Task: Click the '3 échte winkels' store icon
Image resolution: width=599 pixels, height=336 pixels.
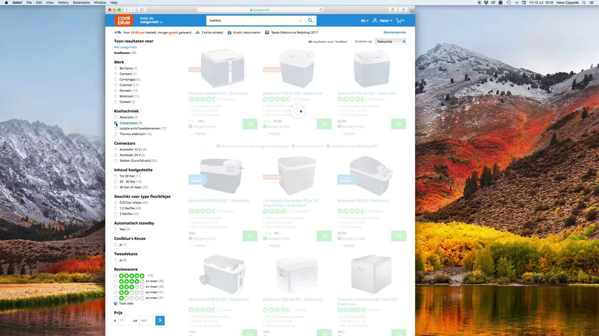Action: pos(198,32)
